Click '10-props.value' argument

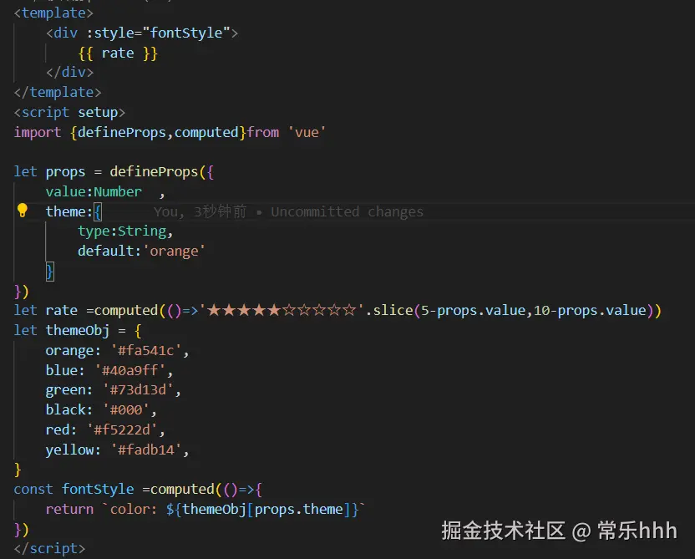pos(590,310)
